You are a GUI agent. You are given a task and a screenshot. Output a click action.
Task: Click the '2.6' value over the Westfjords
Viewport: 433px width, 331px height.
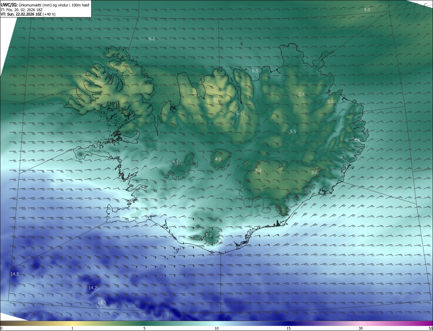97,83
